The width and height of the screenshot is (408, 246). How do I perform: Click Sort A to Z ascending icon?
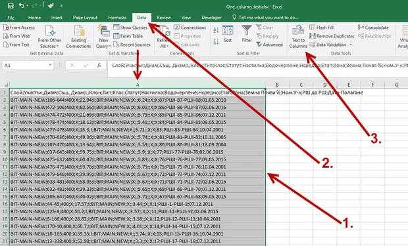click(216, 30)
